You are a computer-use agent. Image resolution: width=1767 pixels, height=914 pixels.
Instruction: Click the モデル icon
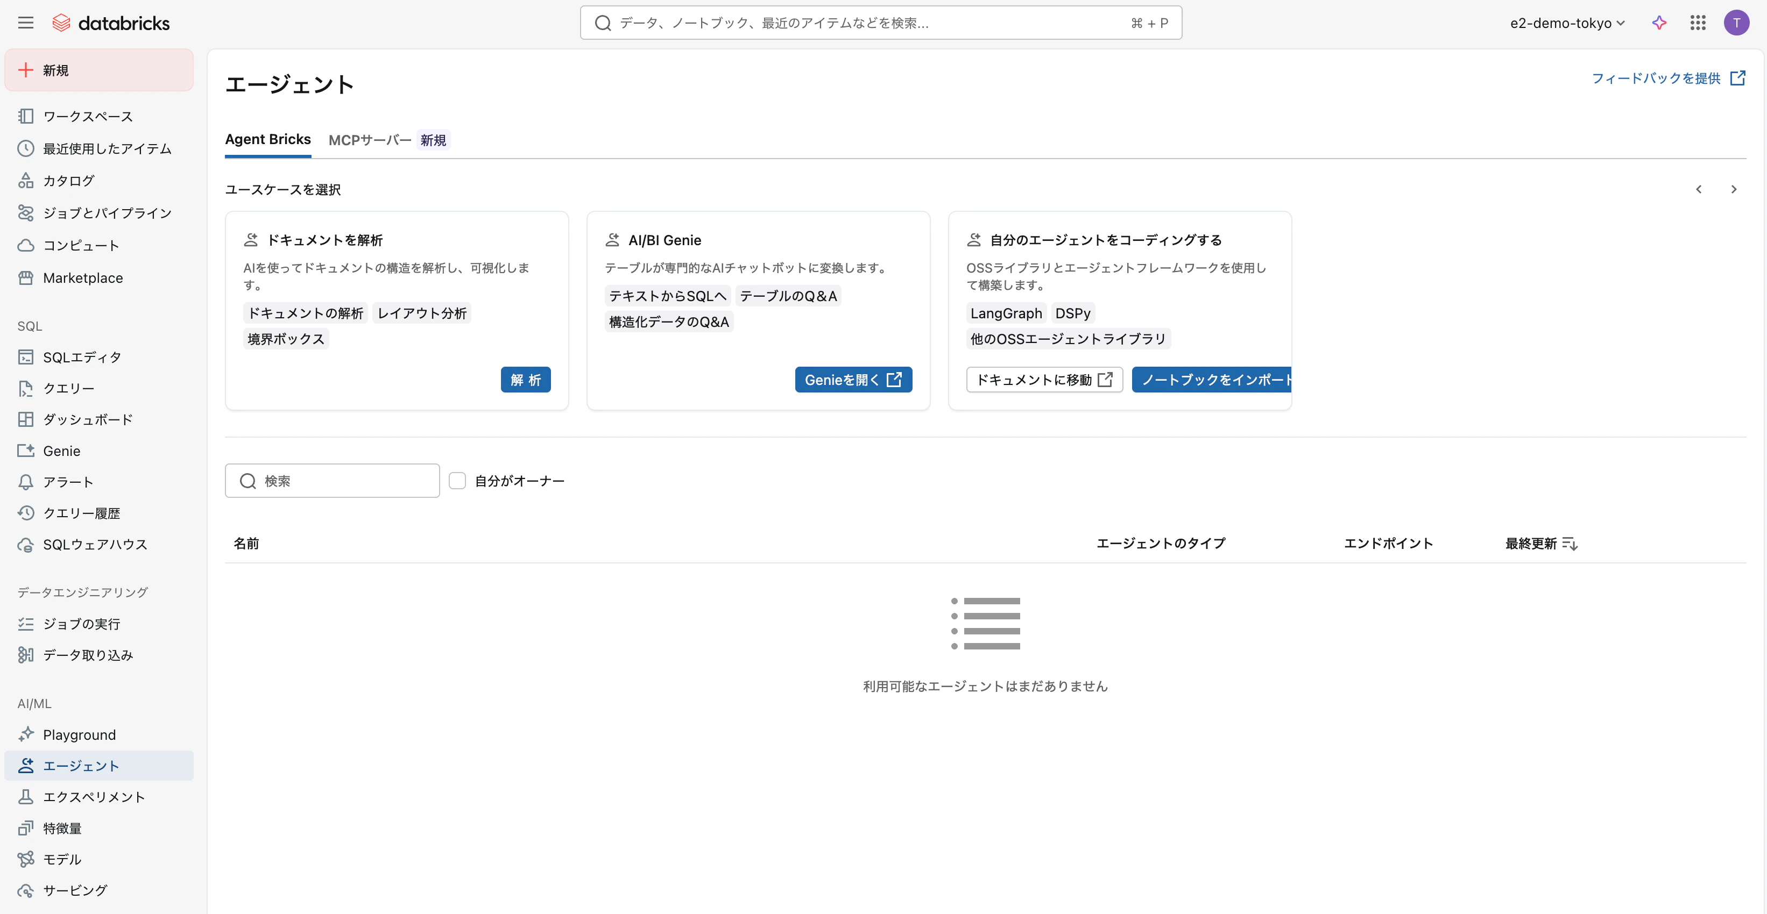(x=25, y=859)
